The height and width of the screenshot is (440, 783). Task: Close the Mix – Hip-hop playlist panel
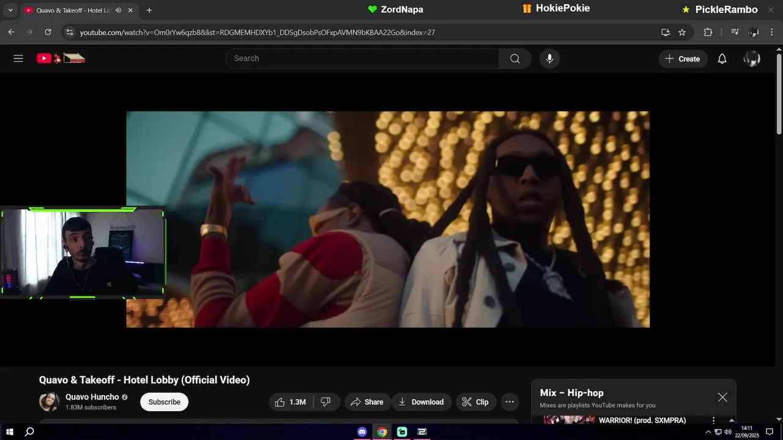pyautogui.click(x=722, y=397)
